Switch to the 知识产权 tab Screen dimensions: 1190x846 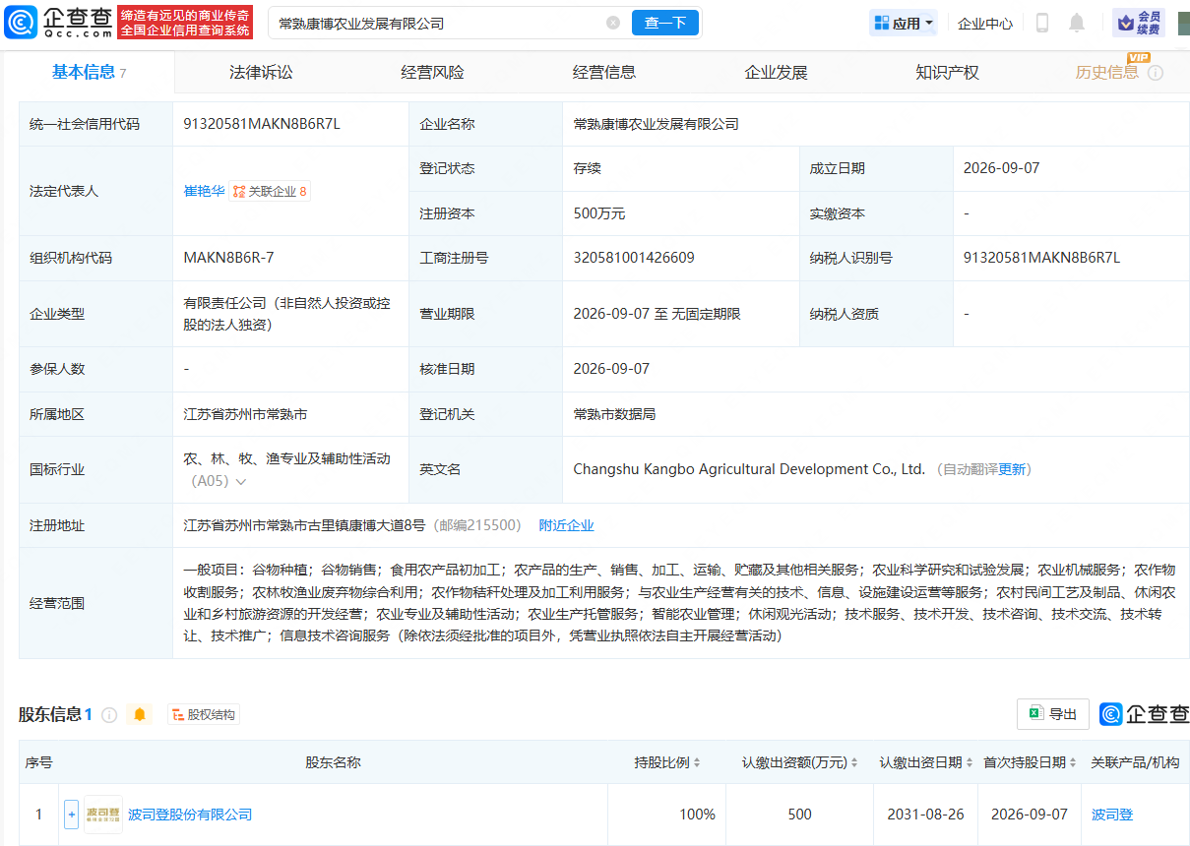coord(947,72)
